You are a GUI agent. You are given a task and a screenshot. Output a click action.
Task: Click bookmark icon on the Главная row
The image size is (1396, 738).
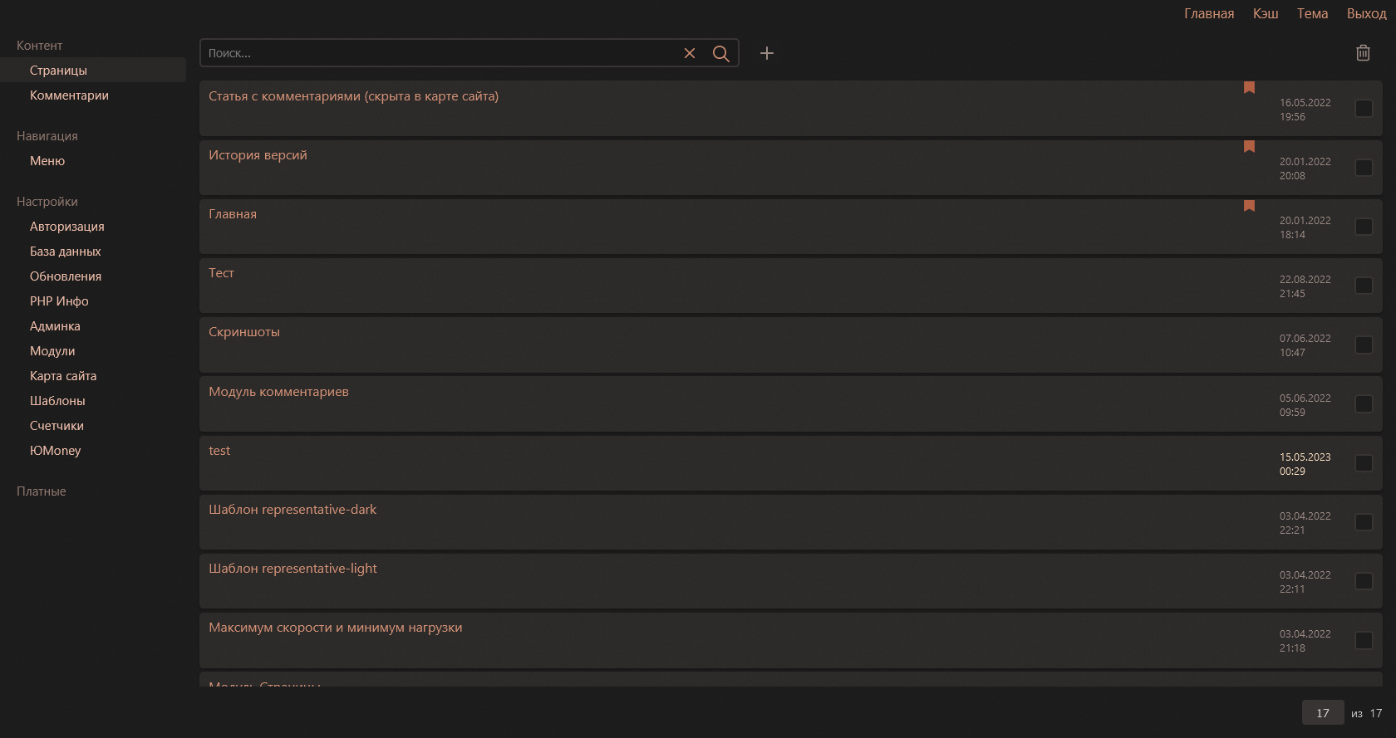1249,205
